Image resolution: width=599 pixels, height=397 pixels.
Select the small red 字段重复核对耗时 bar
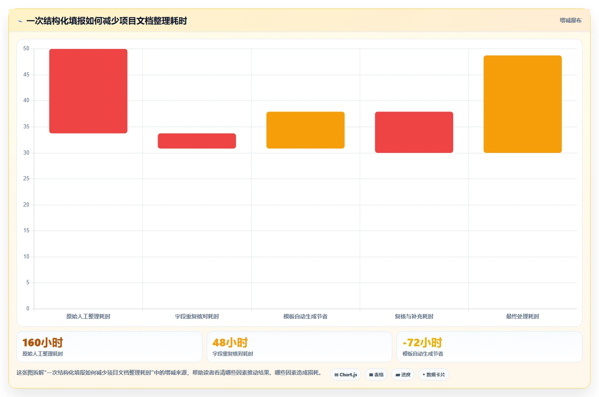click(197, 141)
